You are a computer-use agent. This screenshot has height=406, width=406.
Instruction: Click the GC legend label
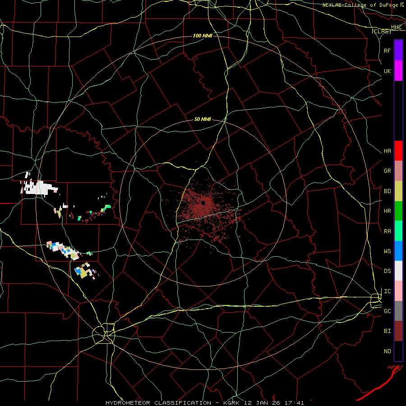coord(388,311)
